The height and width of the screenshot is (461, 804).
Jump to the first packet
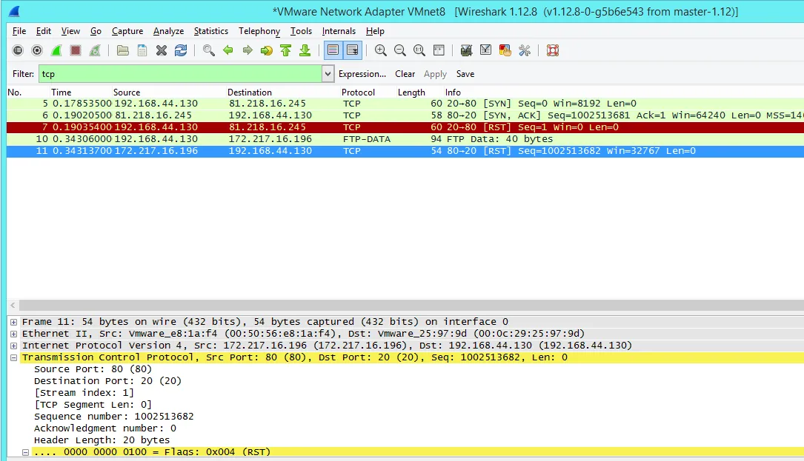(x=285, y=50)
